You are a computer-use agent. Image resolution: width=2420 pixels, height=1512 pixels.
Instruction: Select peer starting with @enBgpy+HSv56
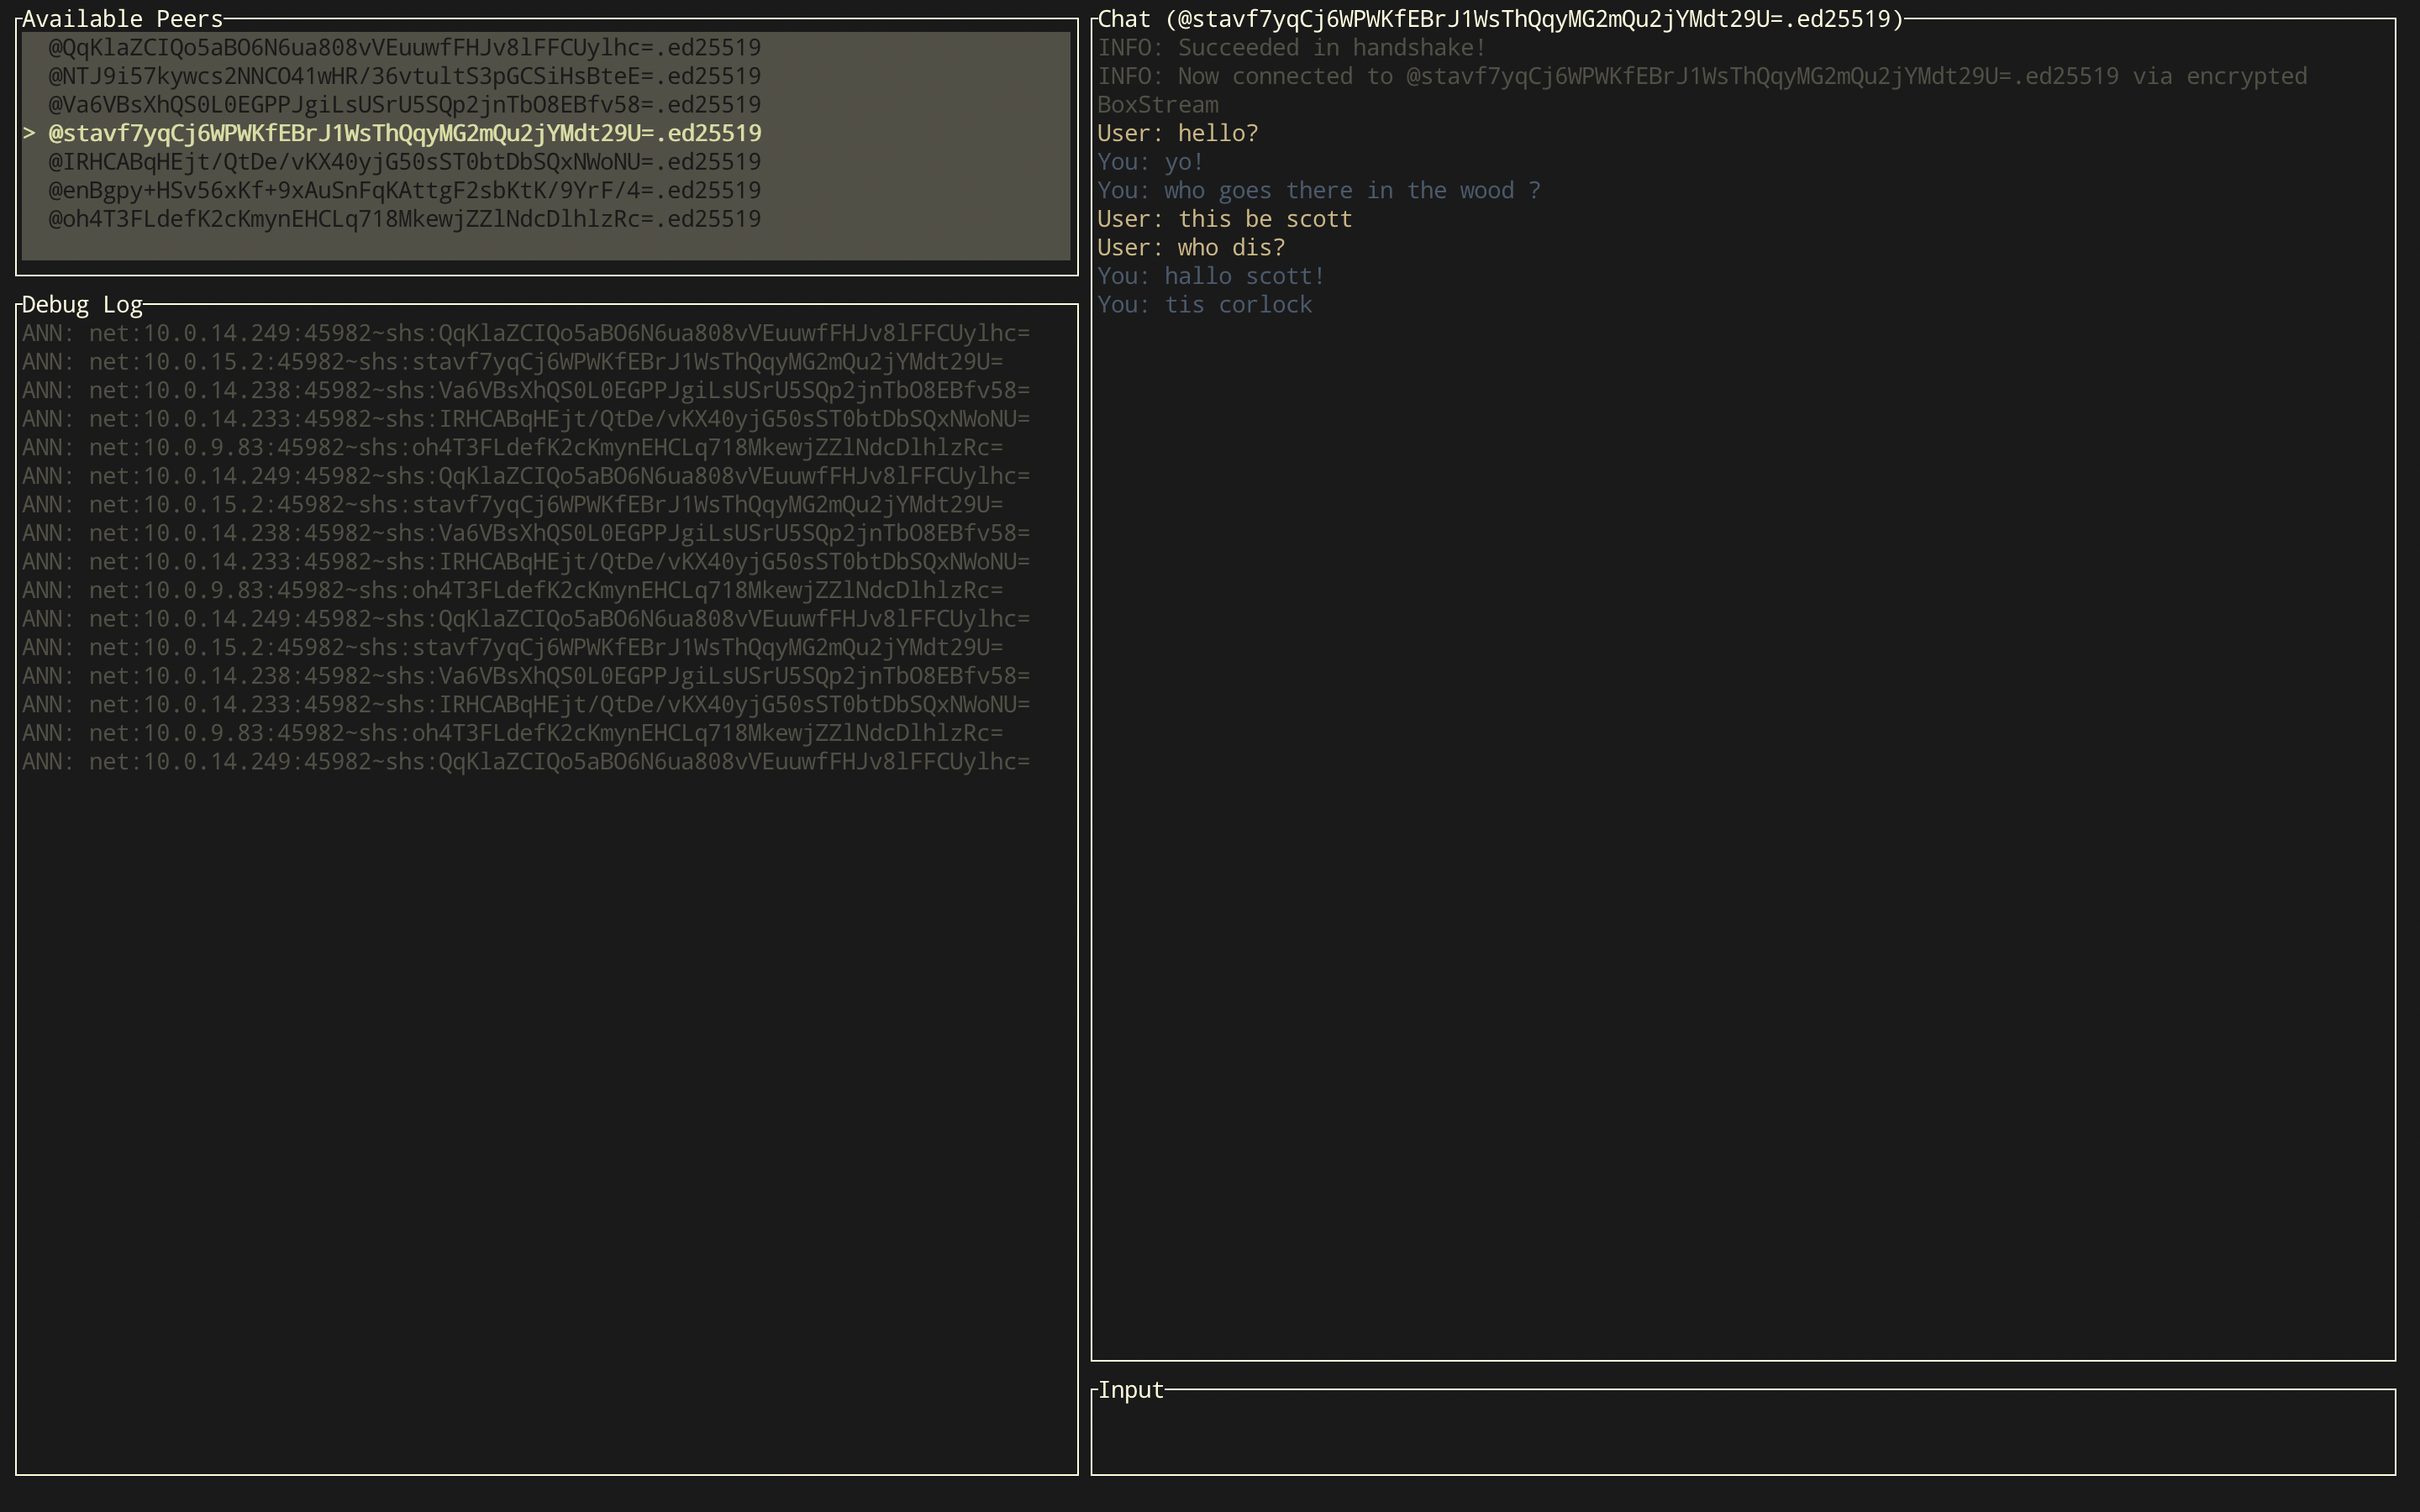(404, 190)
